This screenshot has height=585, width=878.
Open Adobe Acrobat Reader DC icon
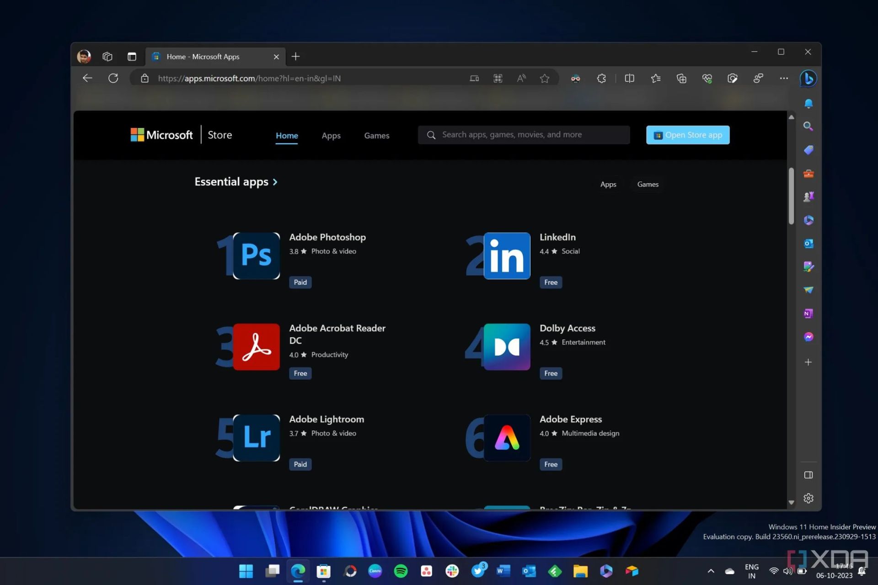pos(257,347)
